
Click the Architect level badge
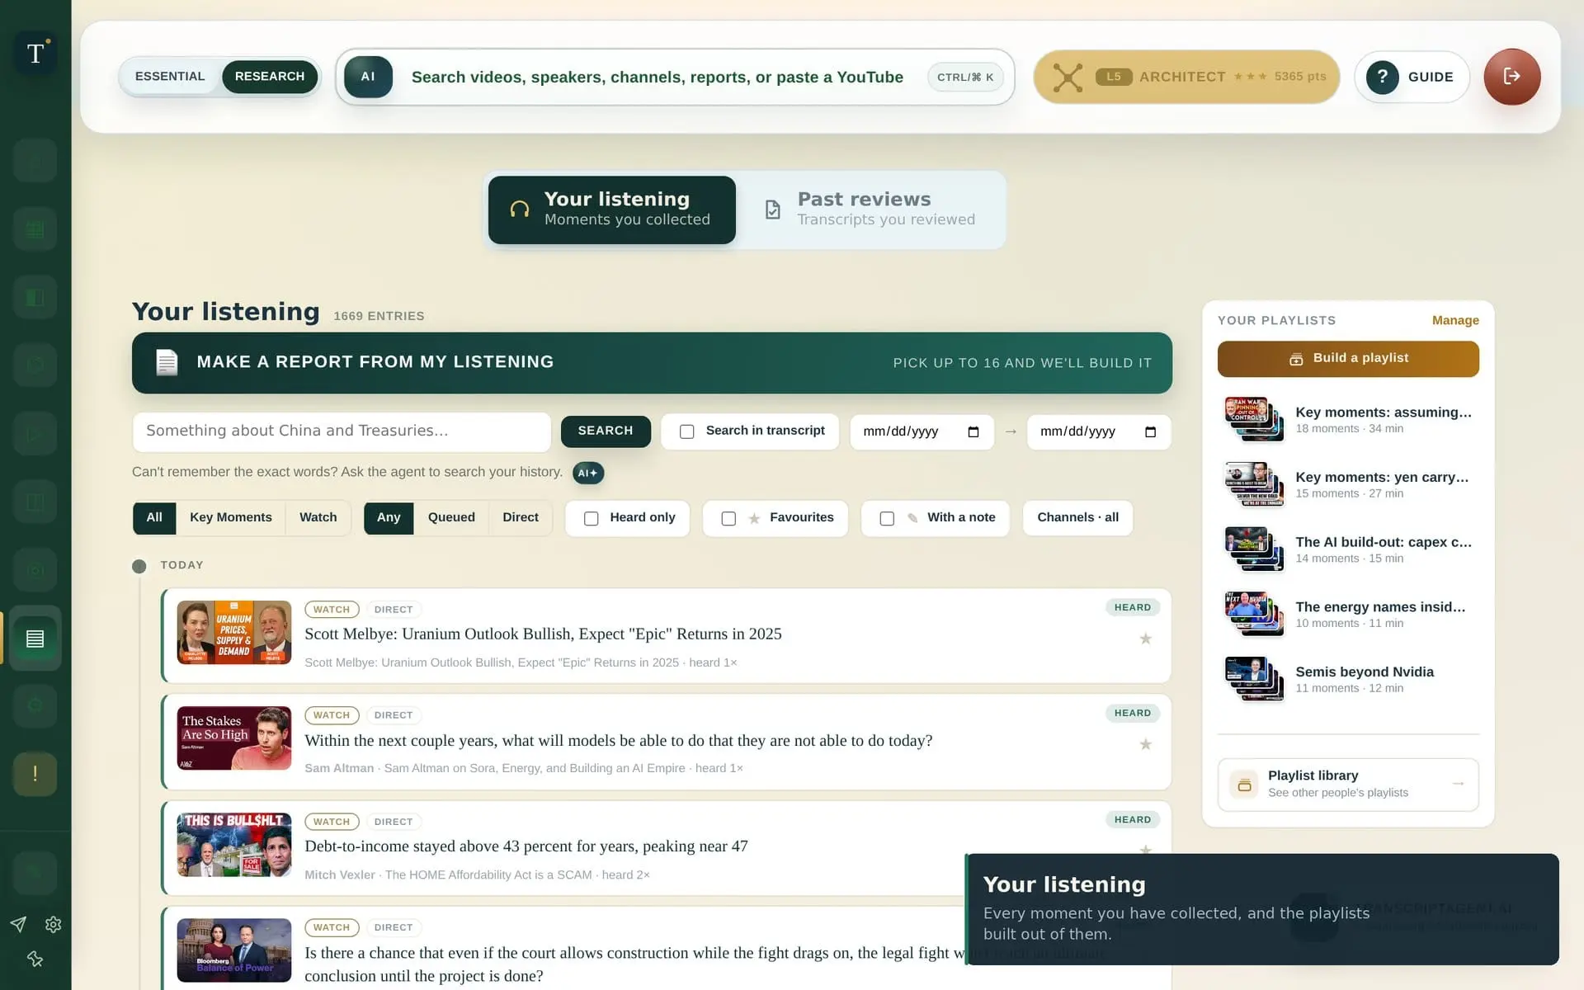pyautogui.click(x=1186, y=77)
